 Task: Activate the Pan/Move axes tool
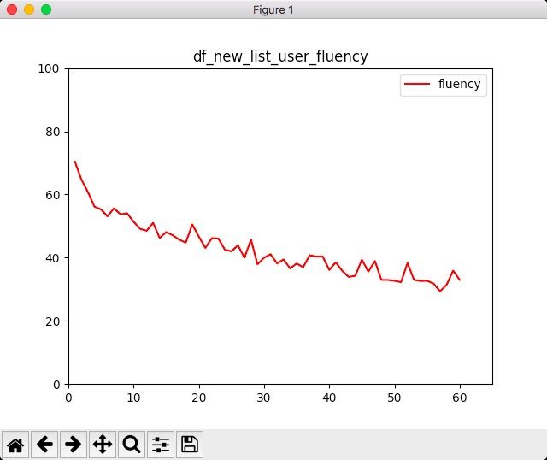[103, 445]
